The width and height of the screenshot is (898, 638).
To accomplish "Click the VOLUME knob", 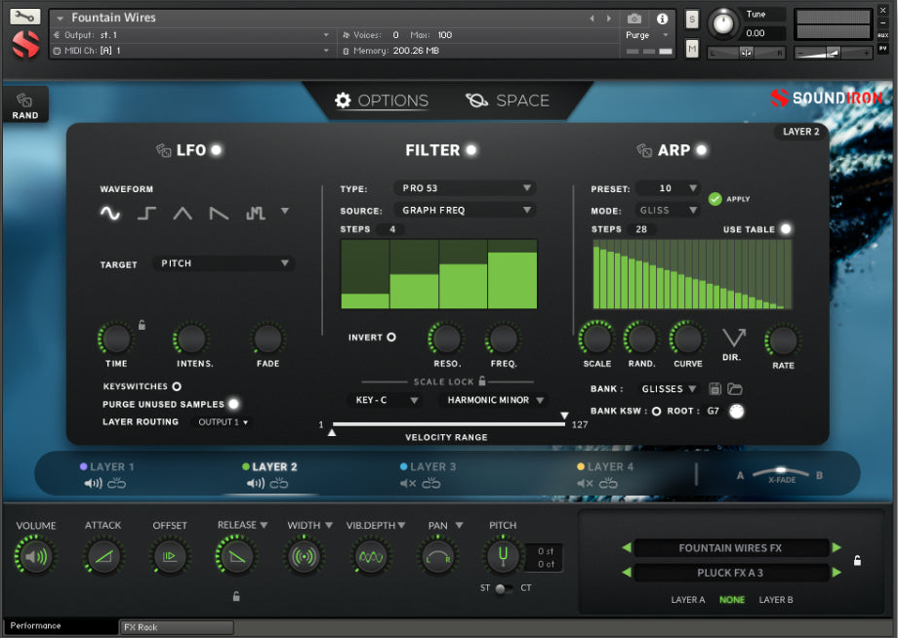I will pyautogui.click(x=35, y=556).
